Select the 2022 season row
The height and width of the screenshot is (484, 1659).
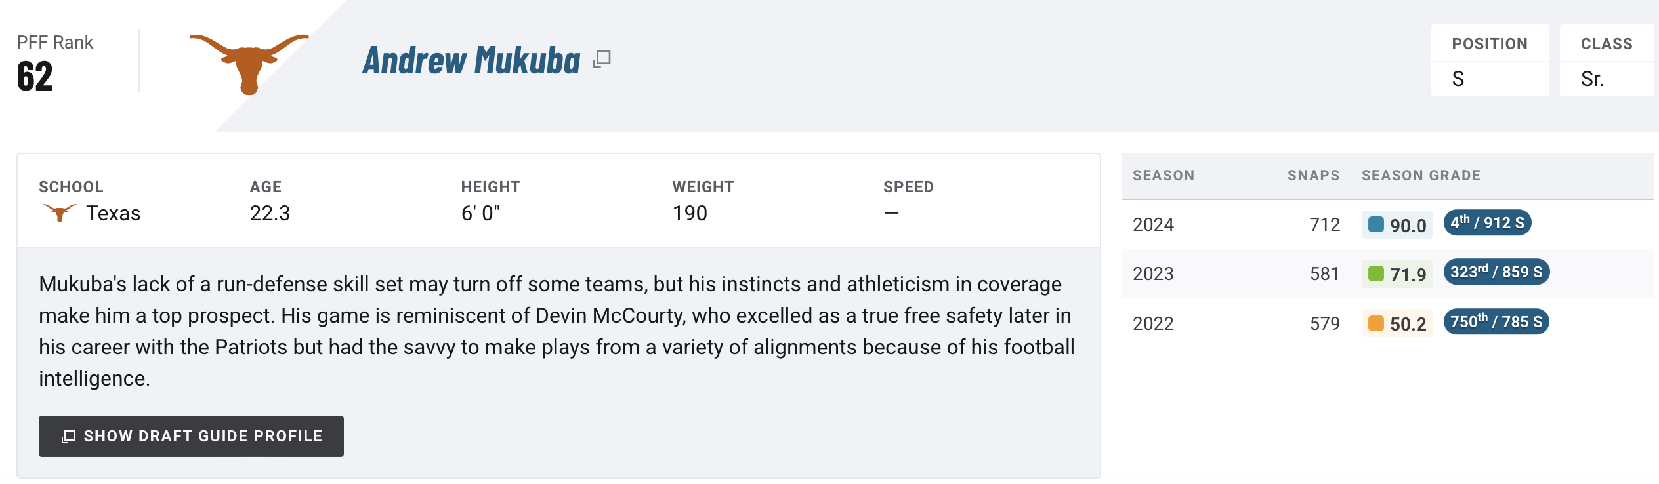click(x=1388, y=323)
